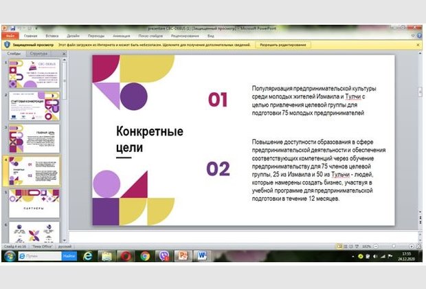Click paragraph starting with Повышение доступности
The image size is (426, 289).
coord(319,170)
